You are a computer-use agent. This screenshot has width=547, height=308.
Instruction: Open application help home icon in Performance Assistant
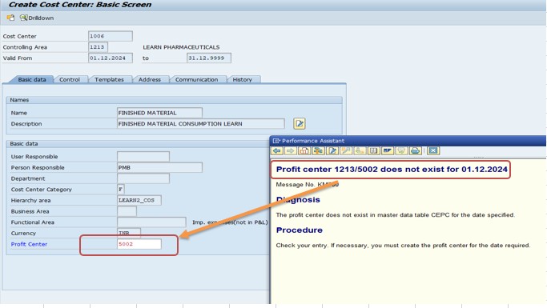point(304,150)
